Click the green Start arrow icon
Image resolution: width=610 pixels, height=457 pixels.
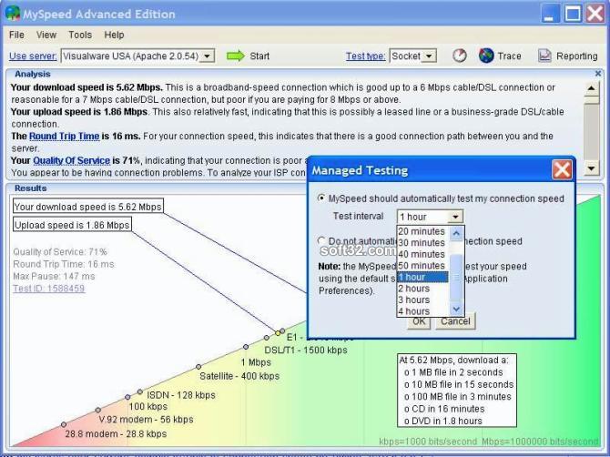pos(236,56)
